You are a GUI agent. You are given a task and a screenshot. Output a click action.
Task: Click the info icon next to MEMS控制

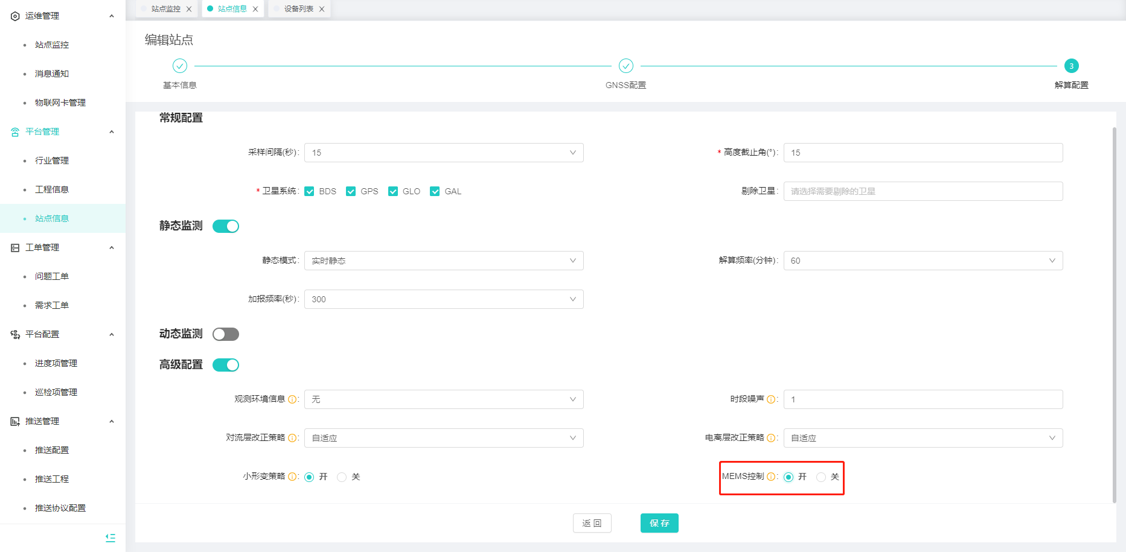[770, 477]
